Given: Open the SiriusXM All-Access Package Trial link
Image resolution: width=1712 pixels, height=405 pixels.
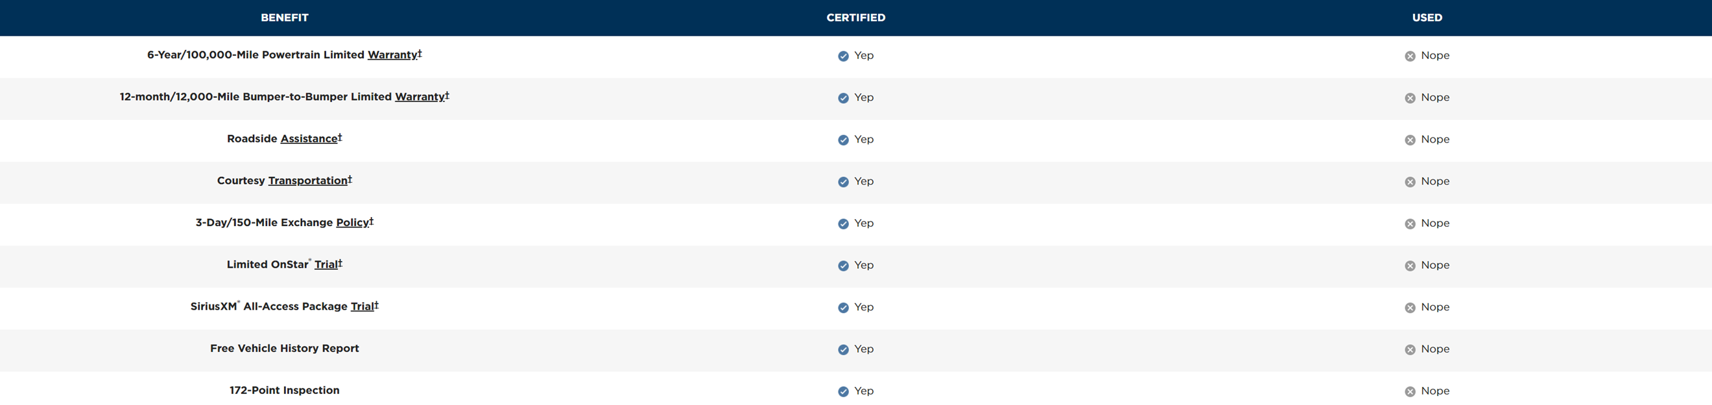Looking at the screenshot, I should coord(363,306).
